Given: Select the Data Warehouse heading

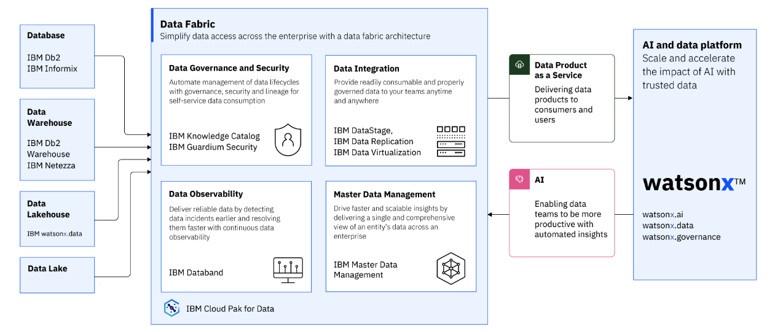Looking at the screenshot, I should tap(50, 117).
